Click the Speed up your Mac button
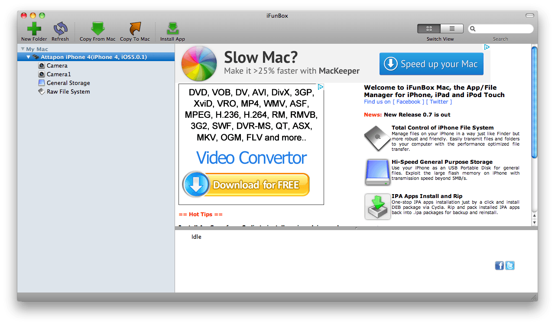The width and height of the screenshot is (555, 325). pos(431,64)
